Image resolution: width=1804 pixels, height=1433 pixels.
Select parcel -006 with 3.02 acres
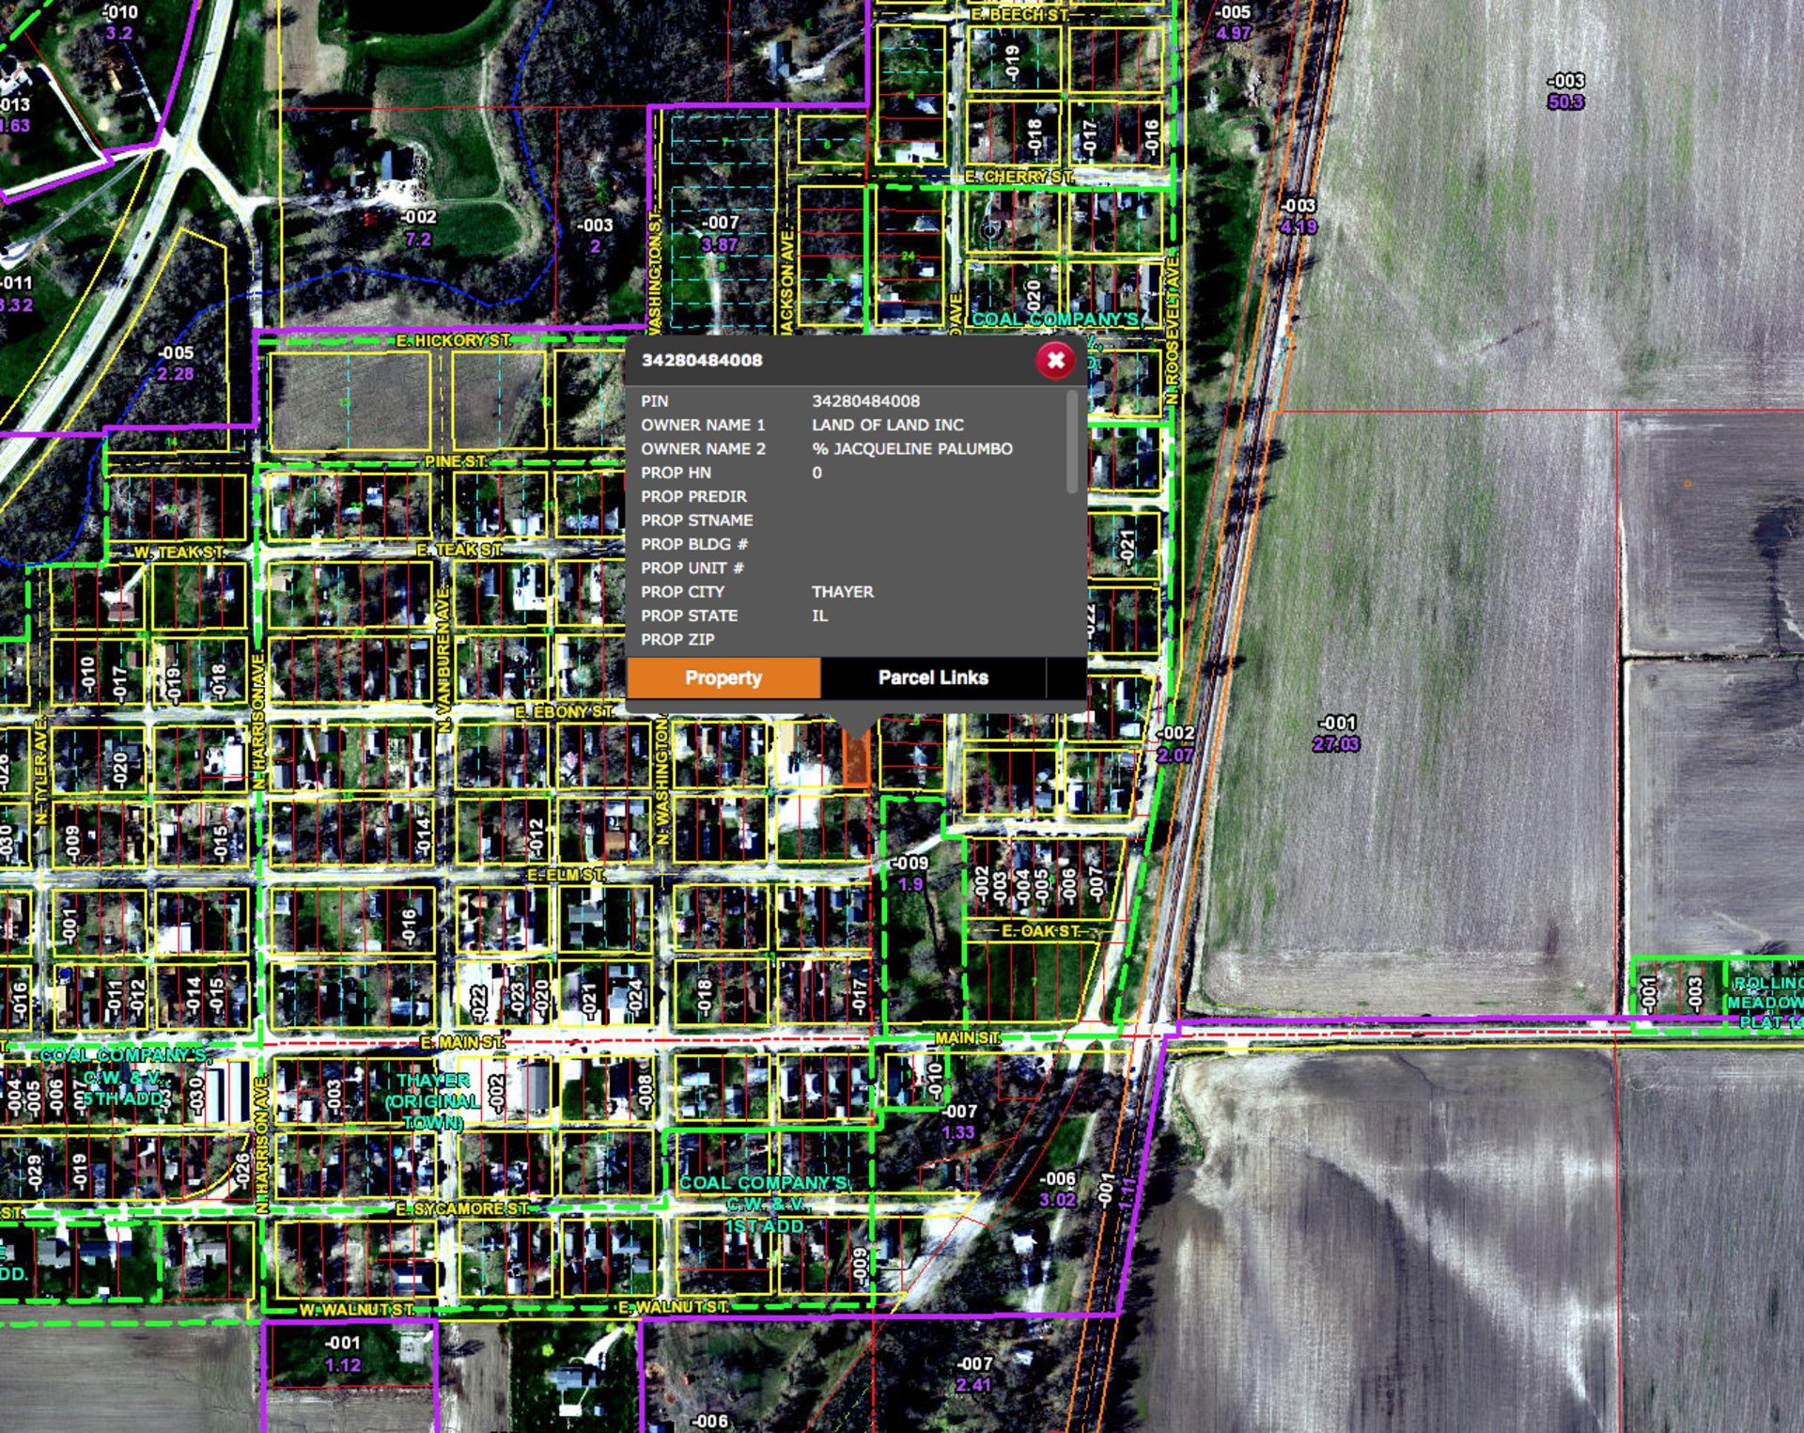point(1058,1190)
